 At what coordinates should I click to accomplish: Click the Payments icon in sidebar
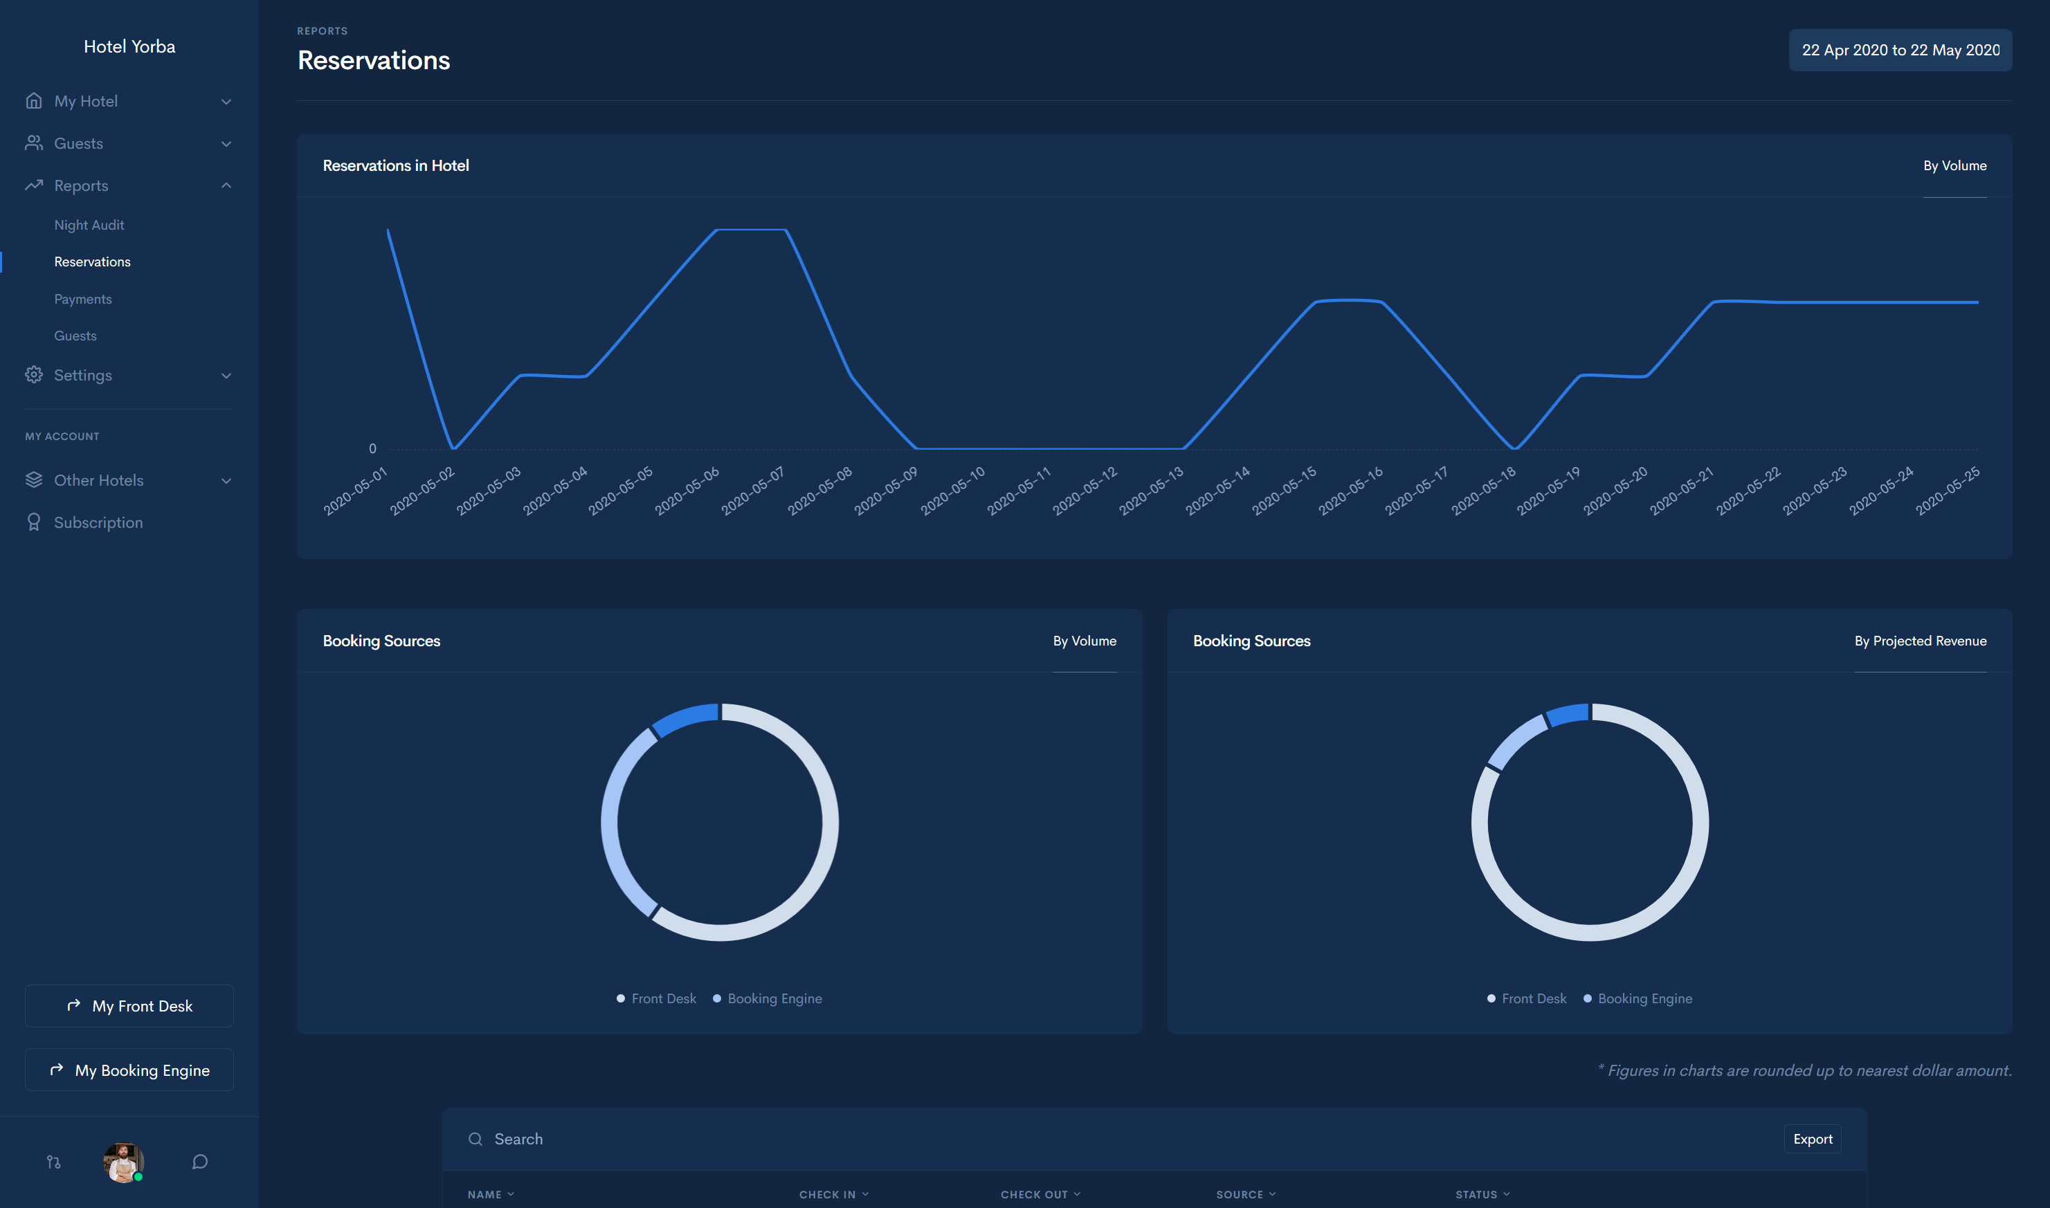[x=82, y=299]
